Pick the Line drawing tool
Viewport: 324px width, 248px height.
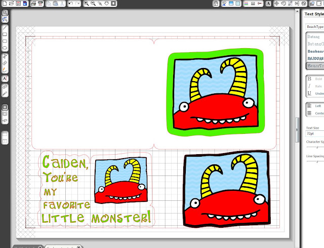tap(5, 27)
